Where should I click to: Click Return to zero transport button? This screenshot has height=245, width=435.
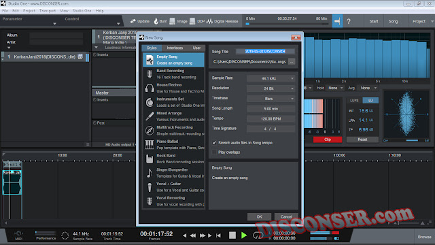point(219,235)
